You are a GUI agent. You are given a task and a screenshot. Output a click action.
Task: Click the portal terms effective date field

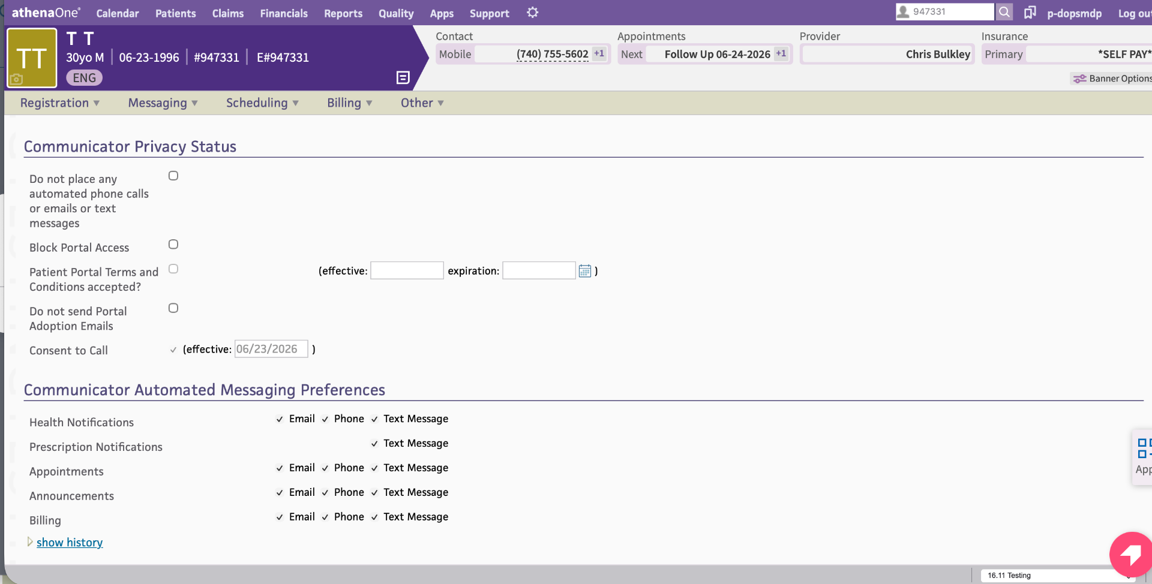point(407,270)
